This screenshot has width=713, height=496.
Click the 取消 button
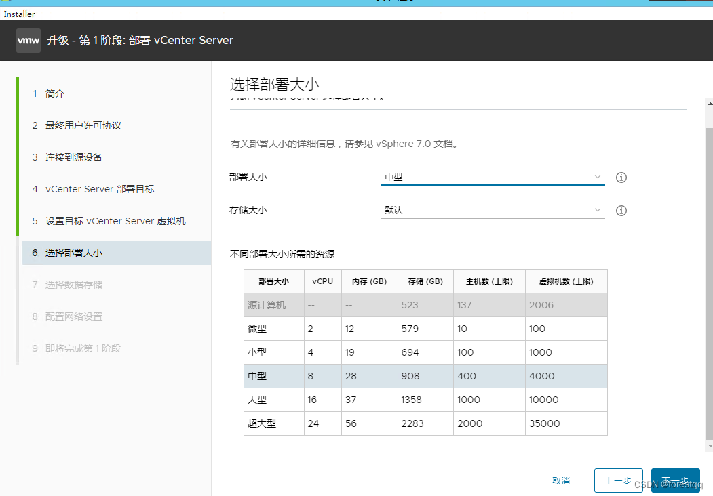561,480
